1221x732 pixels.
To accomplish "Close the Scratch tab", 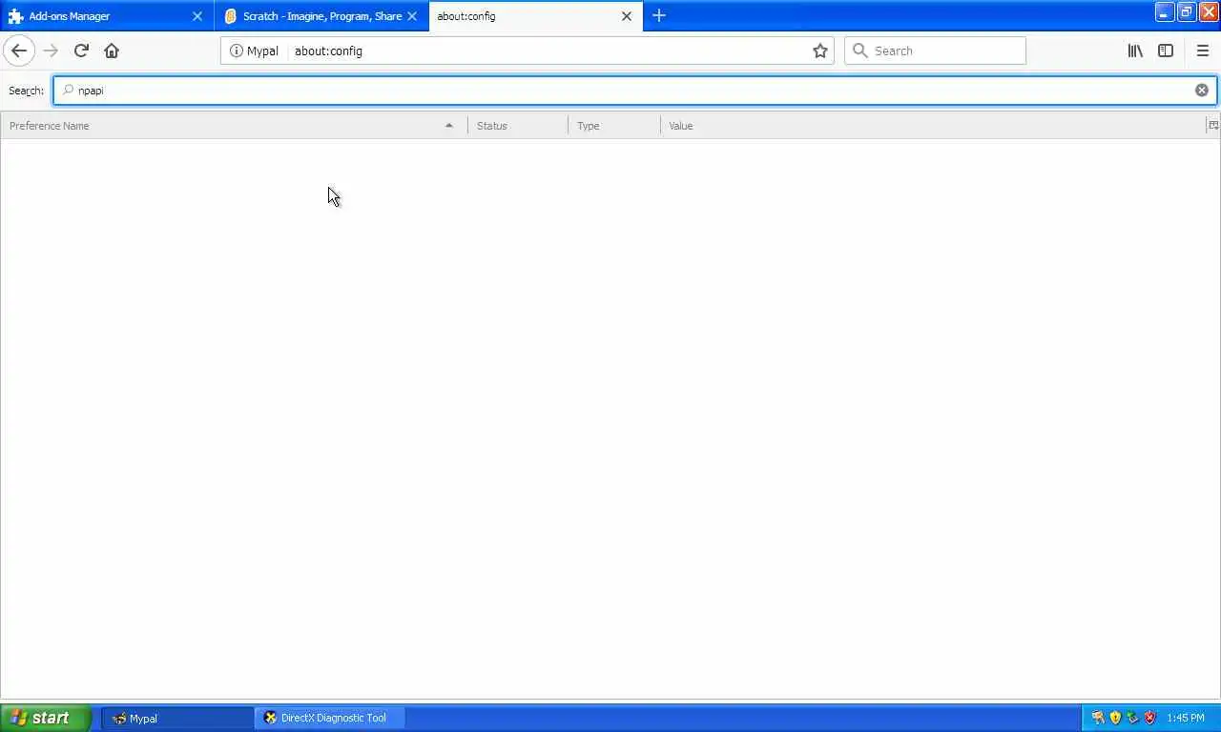I will pyautogui.click(x=412, y=16).
